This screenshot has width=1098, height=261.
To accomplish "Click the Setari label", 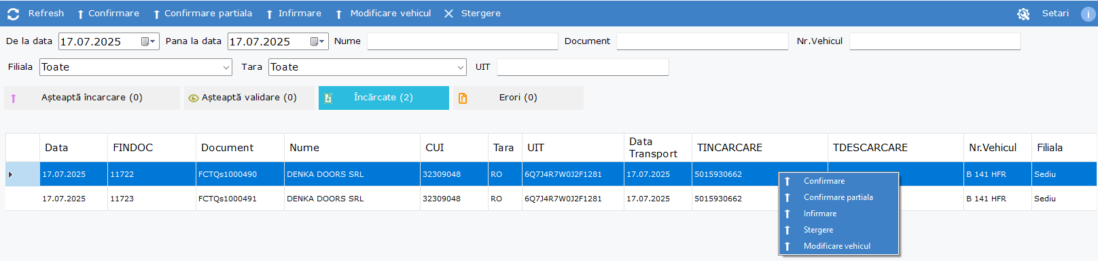I will click(x=1055, y=14).
